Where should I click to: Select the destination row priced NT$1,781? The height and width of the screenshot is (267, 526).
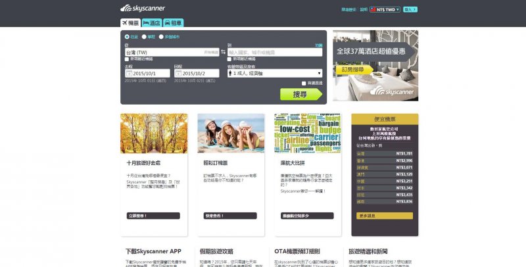click(x=385, y=154)
